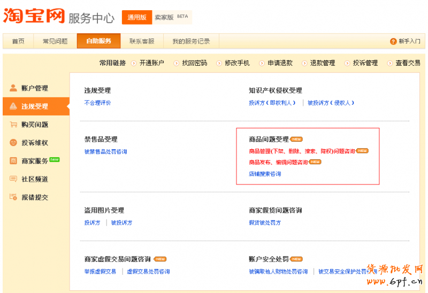Open 被投诉方(侵权人) link

pyautogui.click(x=331, y=103)
